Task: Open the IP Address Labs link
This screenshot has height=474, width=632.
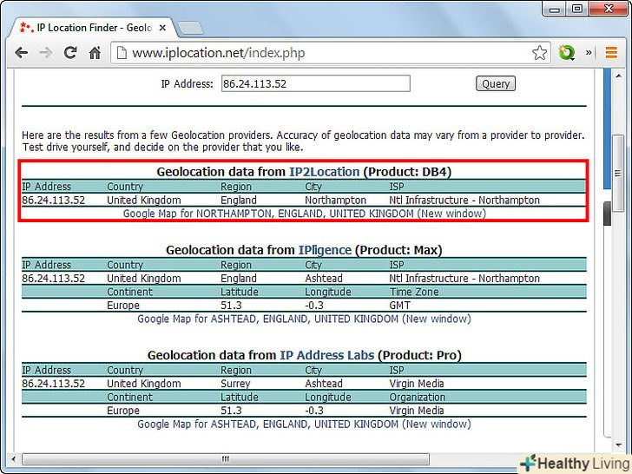Action: [x=327, y=355]
